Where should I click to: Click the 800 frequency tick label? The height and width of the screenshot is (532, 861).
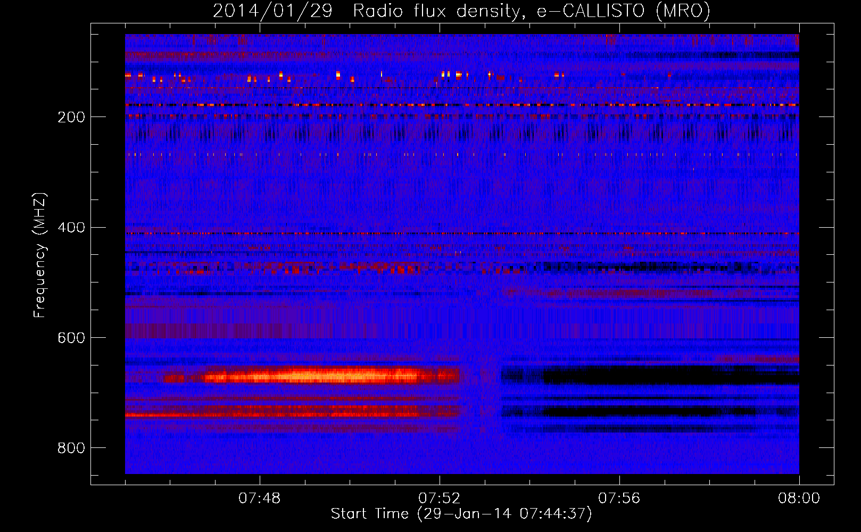click(x=71, y=448)
